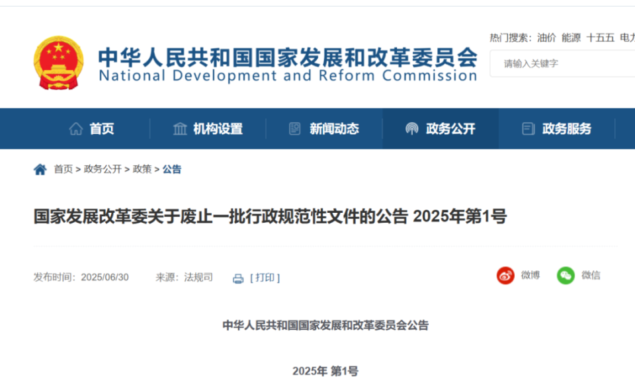Click the red Weibo share icon
Image resolution: width=635 pixels, height=388 pixels.
[x=505, y=276]
